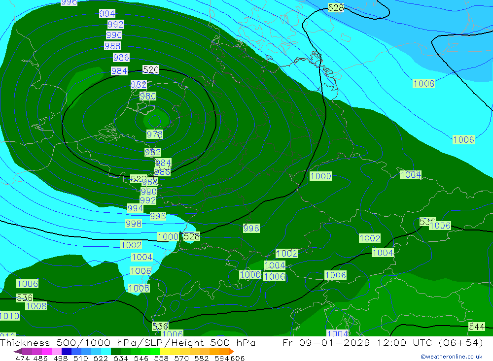Click the 606 value on the legend scale
Screen dimensions: 493x361
tap(238, 358)
